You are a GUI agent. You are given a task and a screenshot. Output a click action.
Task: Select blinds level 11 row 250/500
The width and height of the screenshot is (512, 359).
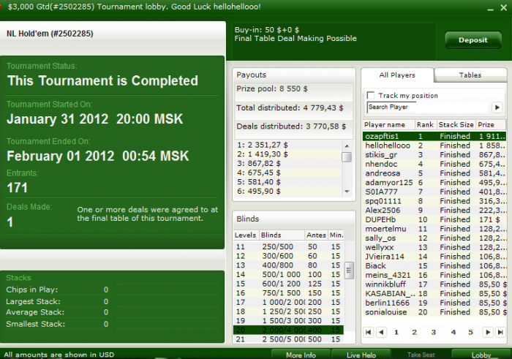(x=289, y=246)
